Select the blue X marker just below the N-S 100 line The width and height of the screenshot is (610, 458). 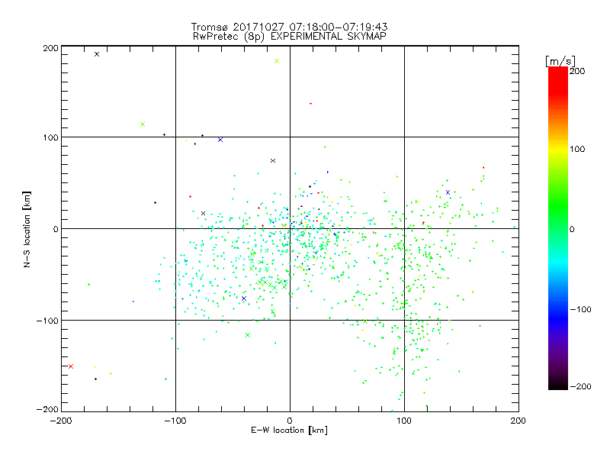point(220,140)
